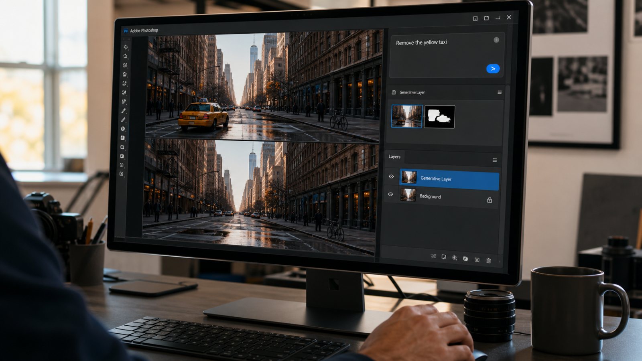Viewport: 642px width, 361px height.
Task: Click the restore window icon in title bar
Action: click(x=486, y=18)
